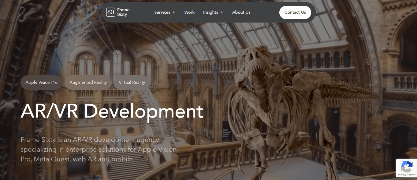Viewport: 417px width, 180px height.
Task: Click the reCAPTCHA badge icon
Action: point(406,167)
